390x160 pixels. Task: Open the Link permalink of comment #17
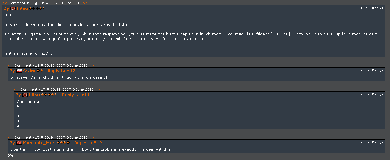[x=366, y=95]
